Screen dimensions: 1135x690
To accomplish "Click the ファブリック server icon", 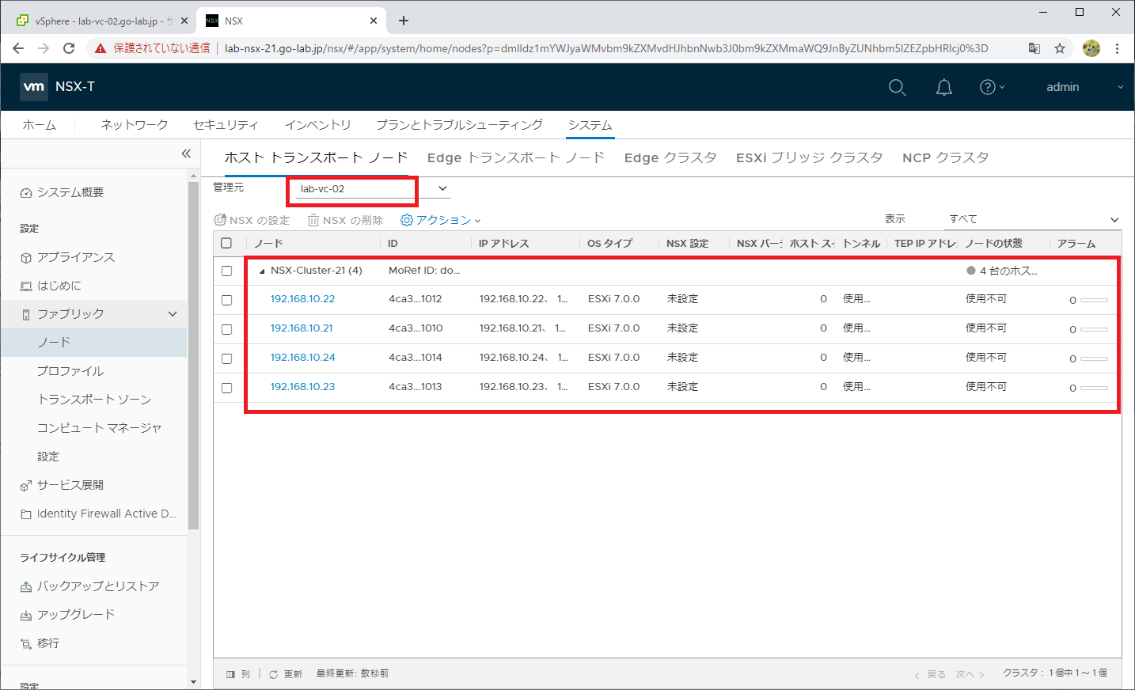I will [x=26, y=315].
